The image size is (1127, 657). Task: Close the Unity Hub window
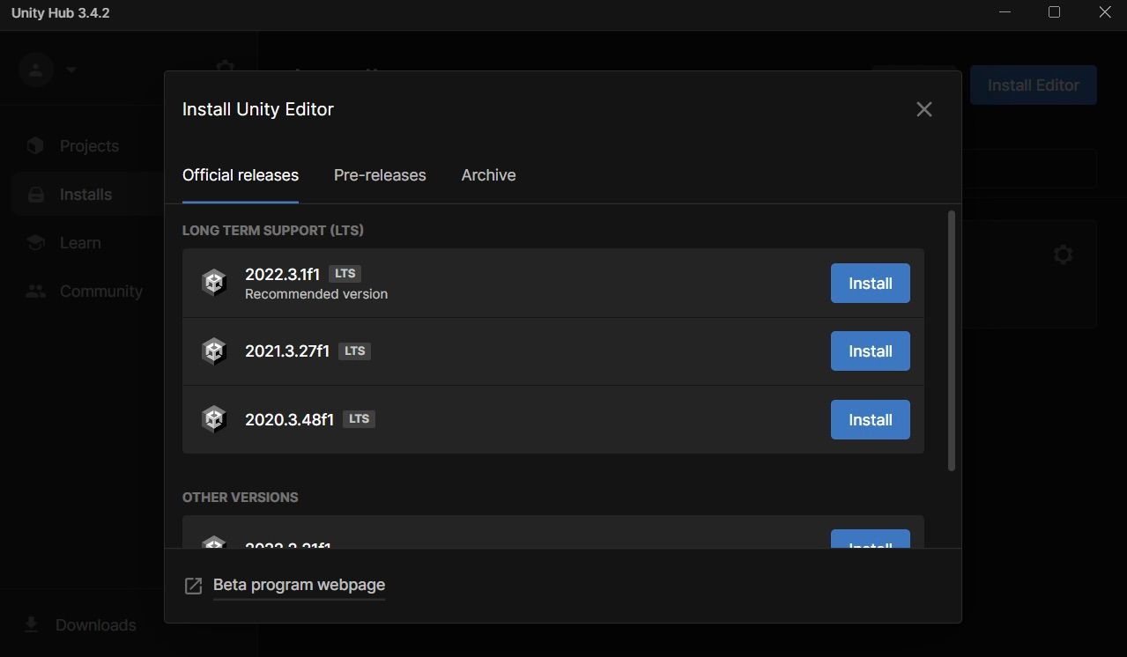tap(1105, 12)
